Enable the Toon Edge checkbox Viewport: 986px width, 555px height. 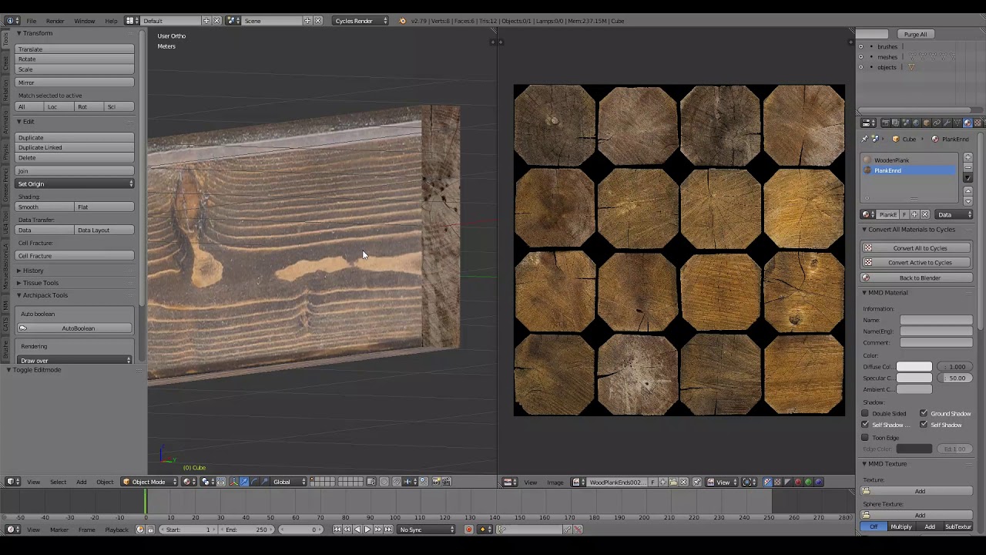(x=865, y=438)
